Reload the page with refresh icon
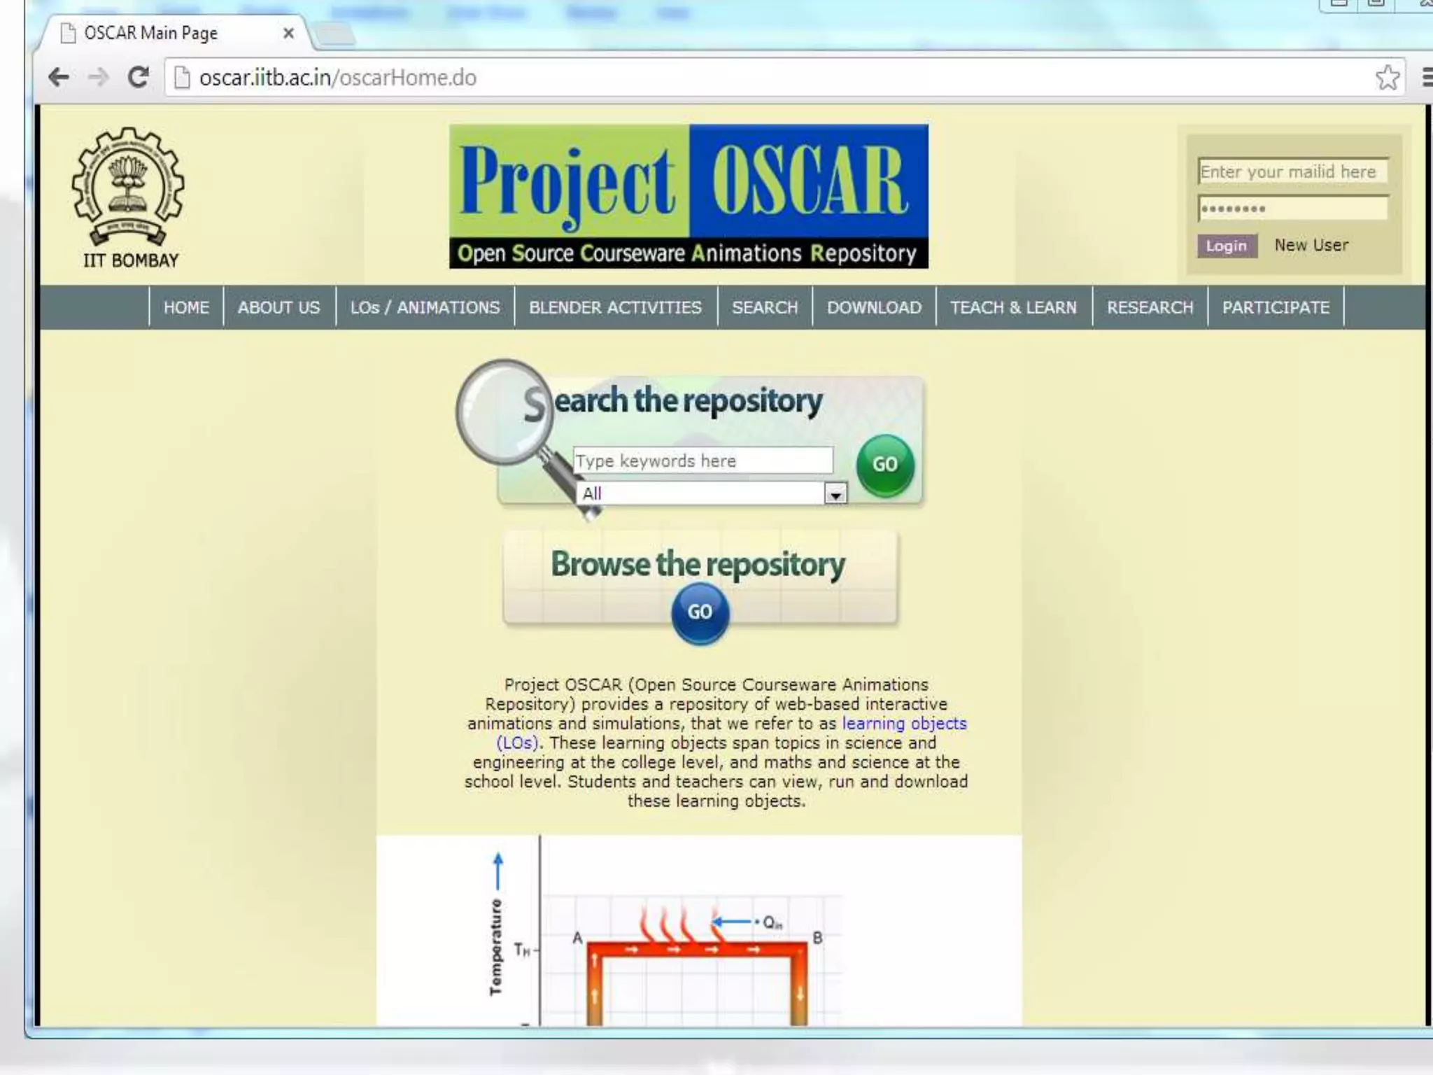This screenshot has height=1075, width=1433. 139,77
